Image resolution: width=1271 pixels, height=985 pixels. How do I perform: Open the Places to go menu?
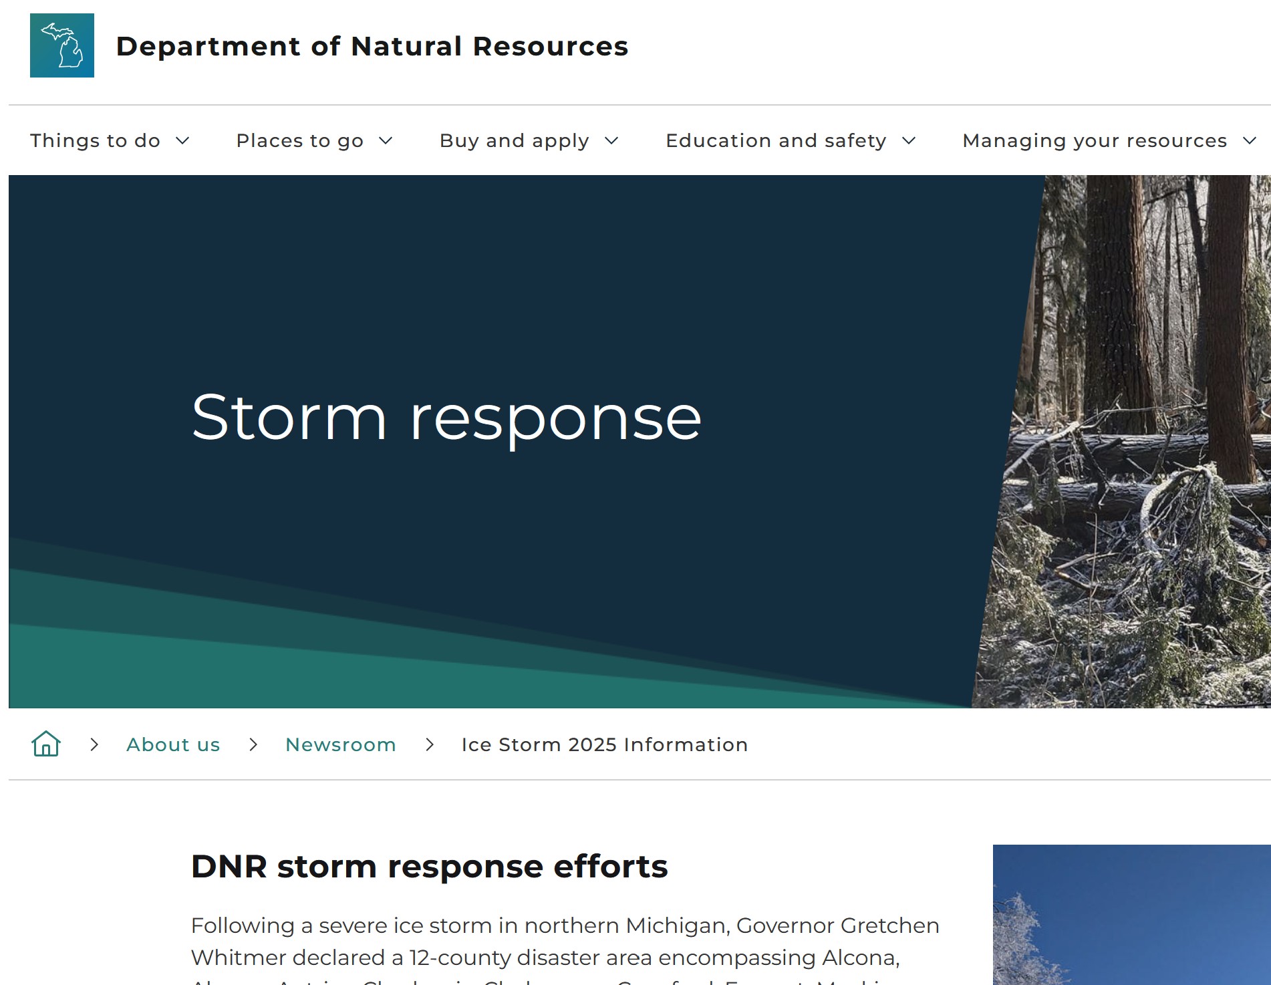(300, 140)
